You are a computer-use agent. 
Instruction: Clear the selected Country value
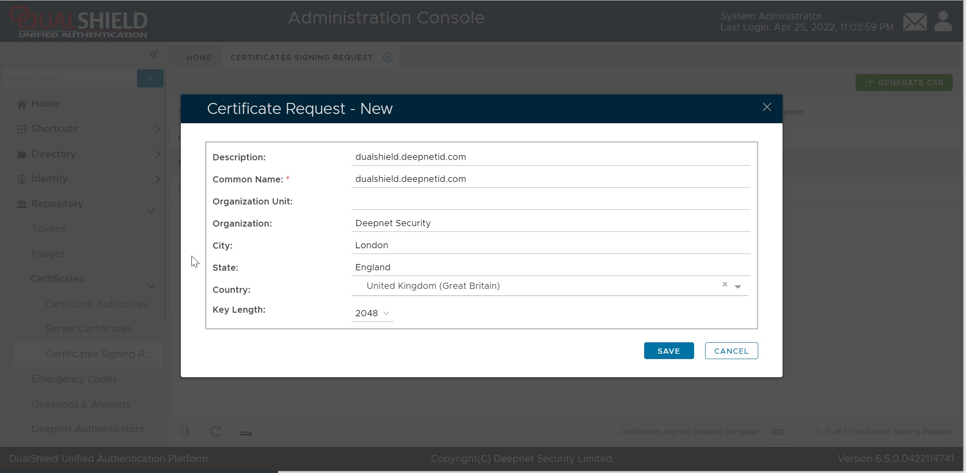click(725, 284)
